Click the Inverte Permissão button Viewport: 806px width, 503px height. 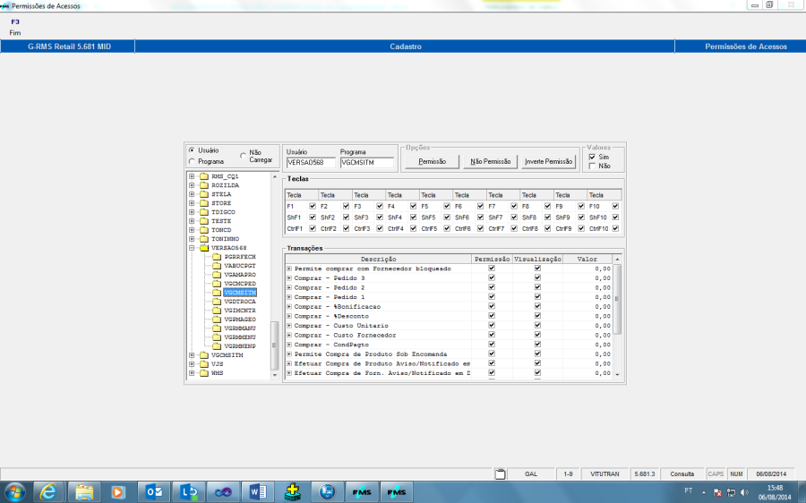[548, 161]
